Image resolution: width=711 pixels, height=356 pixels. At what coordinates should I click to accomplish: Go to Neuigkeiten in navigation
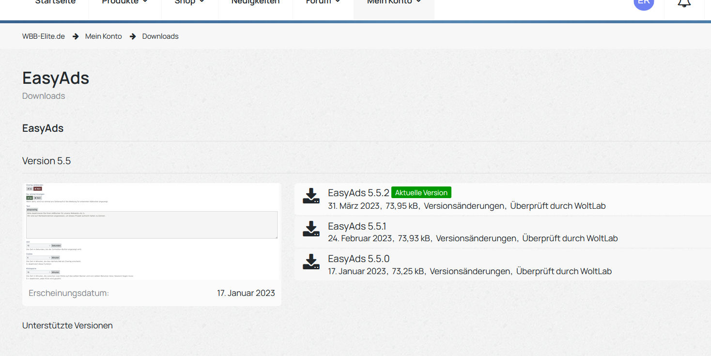pos(255,2)
